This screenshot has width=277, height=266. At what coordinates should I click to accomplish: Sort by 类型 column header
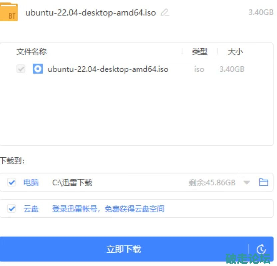coord(200,52)
